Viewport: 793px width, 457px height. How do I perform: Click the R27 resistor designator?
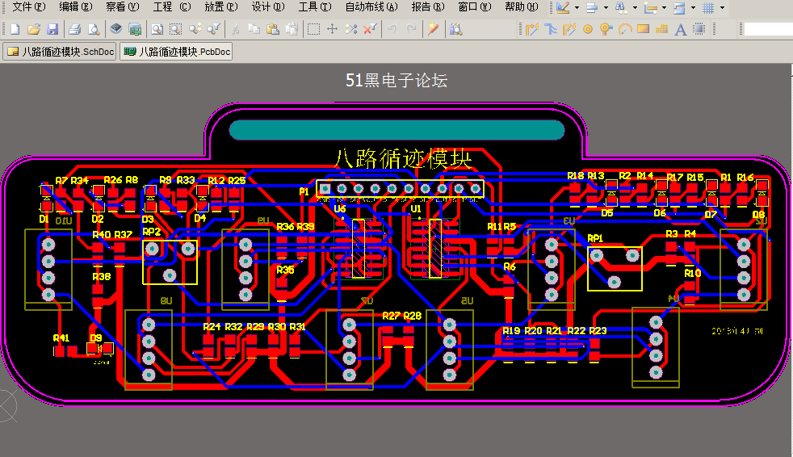point(392,316)
